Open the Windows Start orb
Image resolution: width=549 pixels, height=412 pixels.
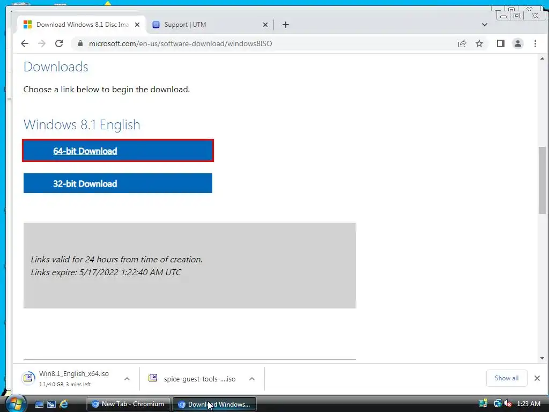16,403
